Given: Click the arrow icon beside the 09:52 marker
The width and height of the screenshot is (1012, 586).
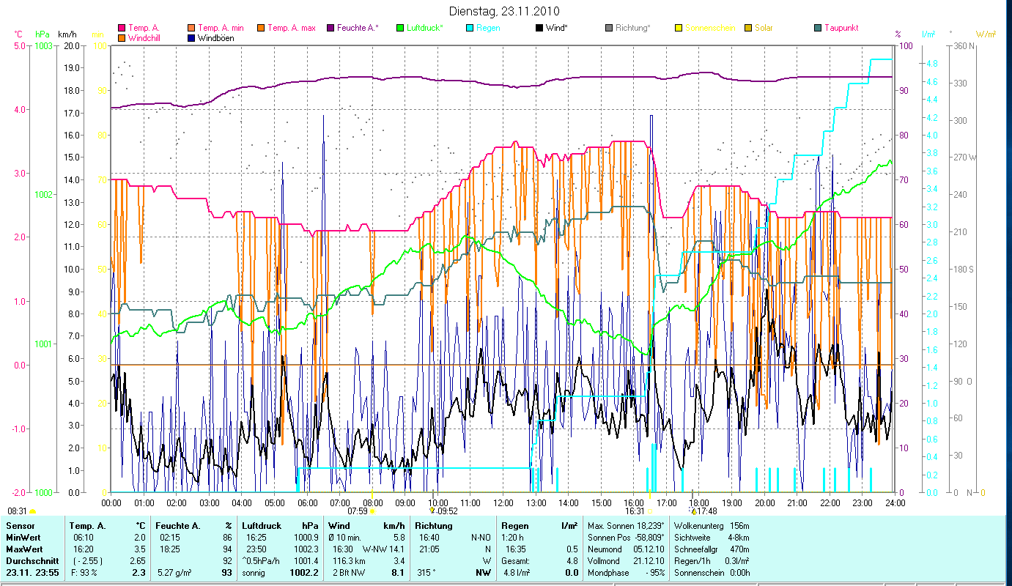Looking at the screenshot, I should click(x=432, y=511).
